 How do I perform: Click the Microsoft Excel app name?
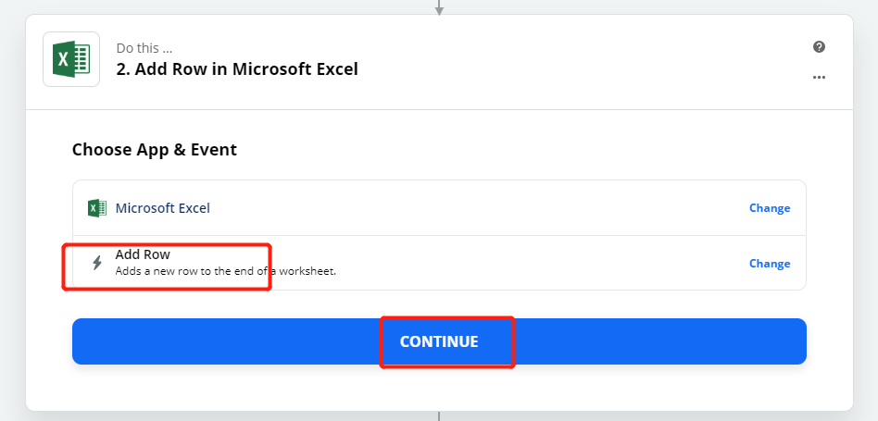point(162,208)
